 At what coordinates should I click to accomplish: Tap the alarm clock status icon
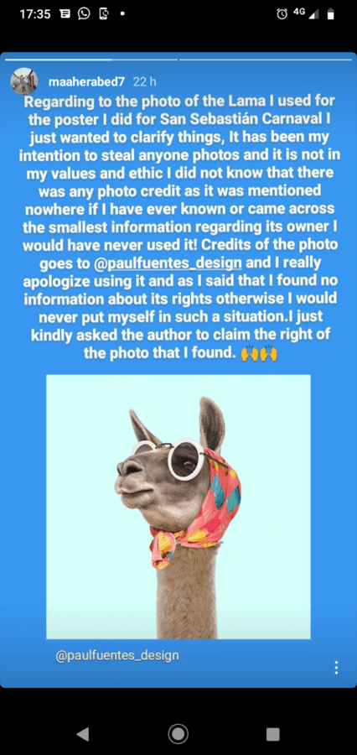tap(282, 14)
